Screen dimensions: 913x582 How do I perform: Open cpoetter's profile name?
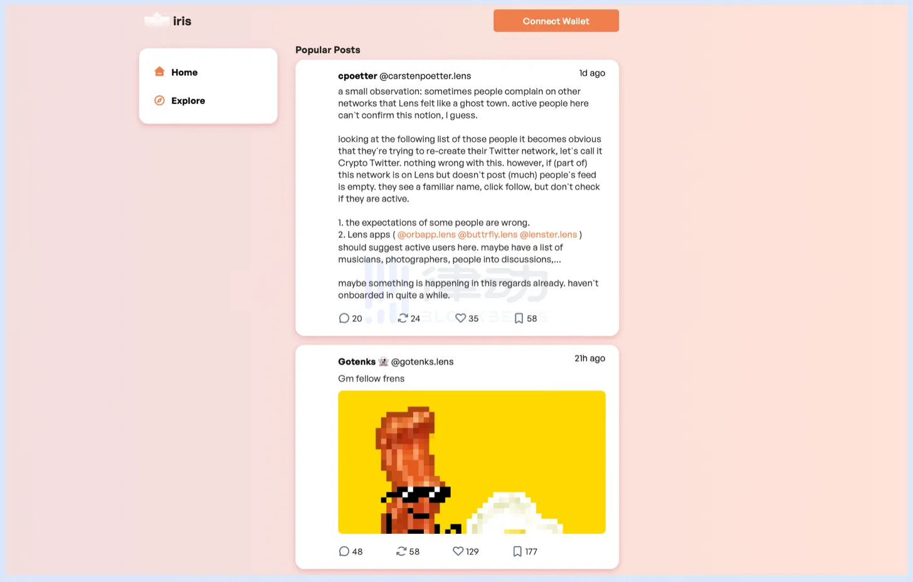click(357, 76)
